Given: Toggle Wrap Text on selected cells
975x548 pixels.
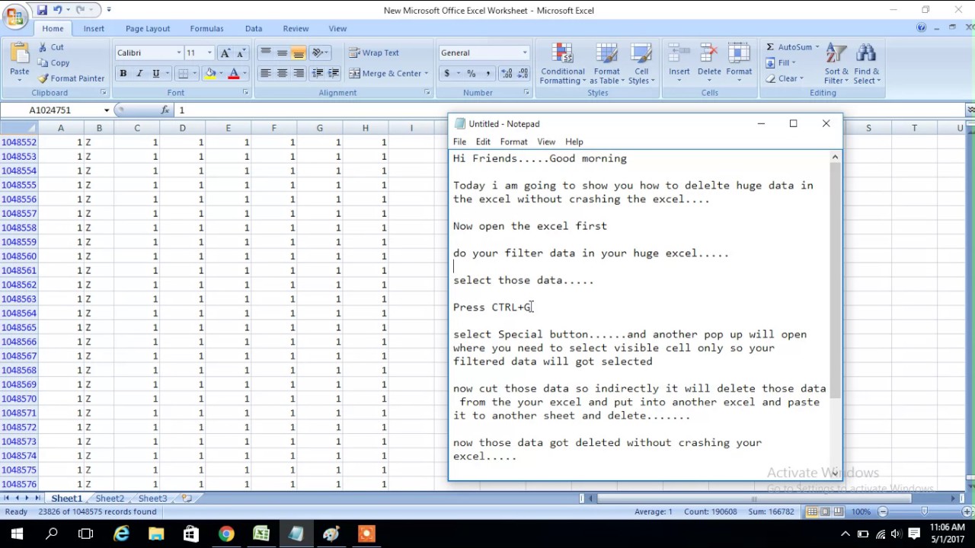Looking at the screenshot, I should 374,53.
